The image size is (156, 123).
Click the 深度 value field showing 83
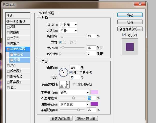91,36
